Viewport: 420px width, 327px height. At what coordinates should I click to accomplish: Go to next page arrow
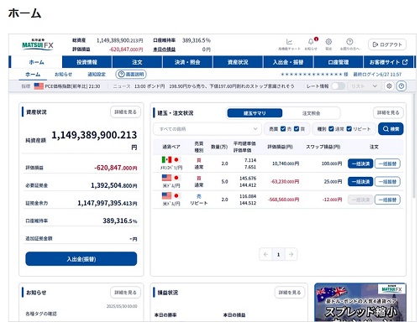coord(291,254)
